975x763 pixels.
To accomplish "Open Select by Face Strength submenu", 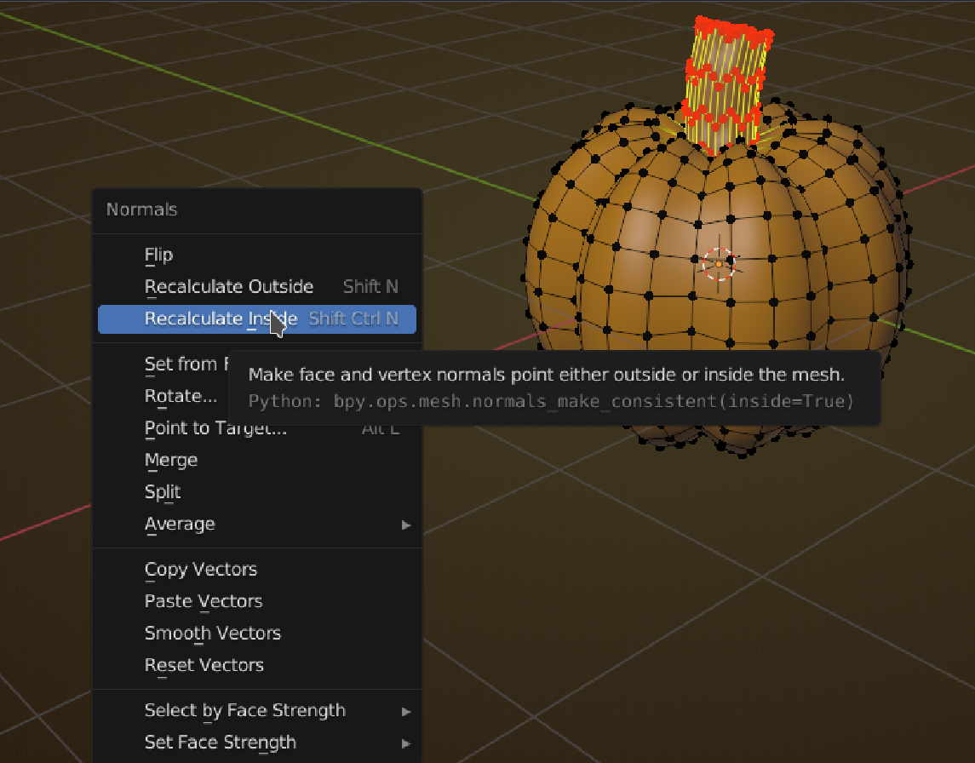I will click(257, 711).
